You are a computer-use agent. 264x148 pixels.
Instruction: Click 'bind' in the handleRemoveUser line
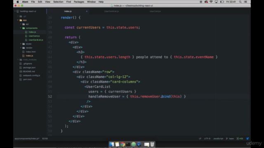coord(166,97)
